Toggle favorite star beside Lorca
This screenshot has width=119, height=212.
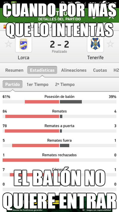coord(8,44)
